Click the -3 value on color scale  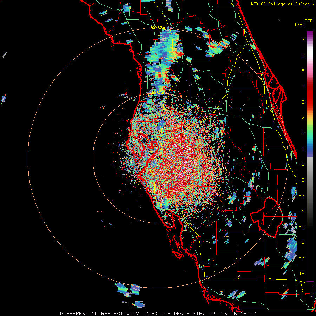tap(302, 196)
